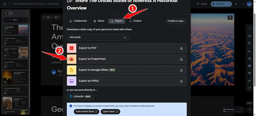
Task: Post directly to LinkedIn
Action: pyautogui.click(x=80, y=97)
